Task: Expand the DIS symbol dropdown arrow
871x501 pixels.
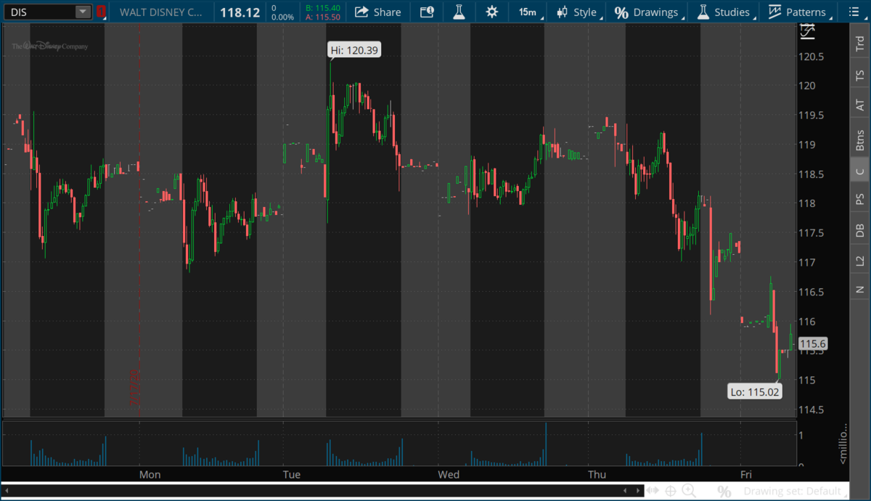Action: pyautogui.click(x=83, y=12)
